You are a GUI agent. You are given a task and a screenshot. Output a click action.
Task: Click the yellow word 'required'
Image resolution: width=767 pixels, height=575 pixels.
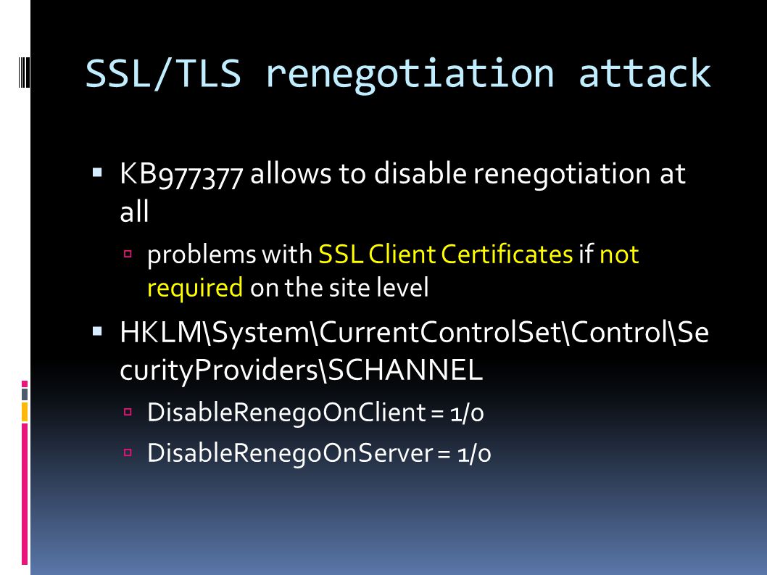coord(195,287)
